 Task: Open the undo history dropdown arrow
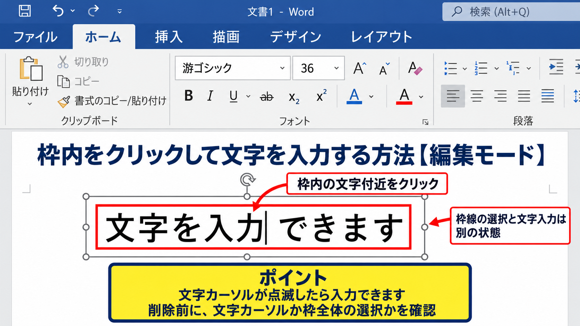[x=72, y=11]
